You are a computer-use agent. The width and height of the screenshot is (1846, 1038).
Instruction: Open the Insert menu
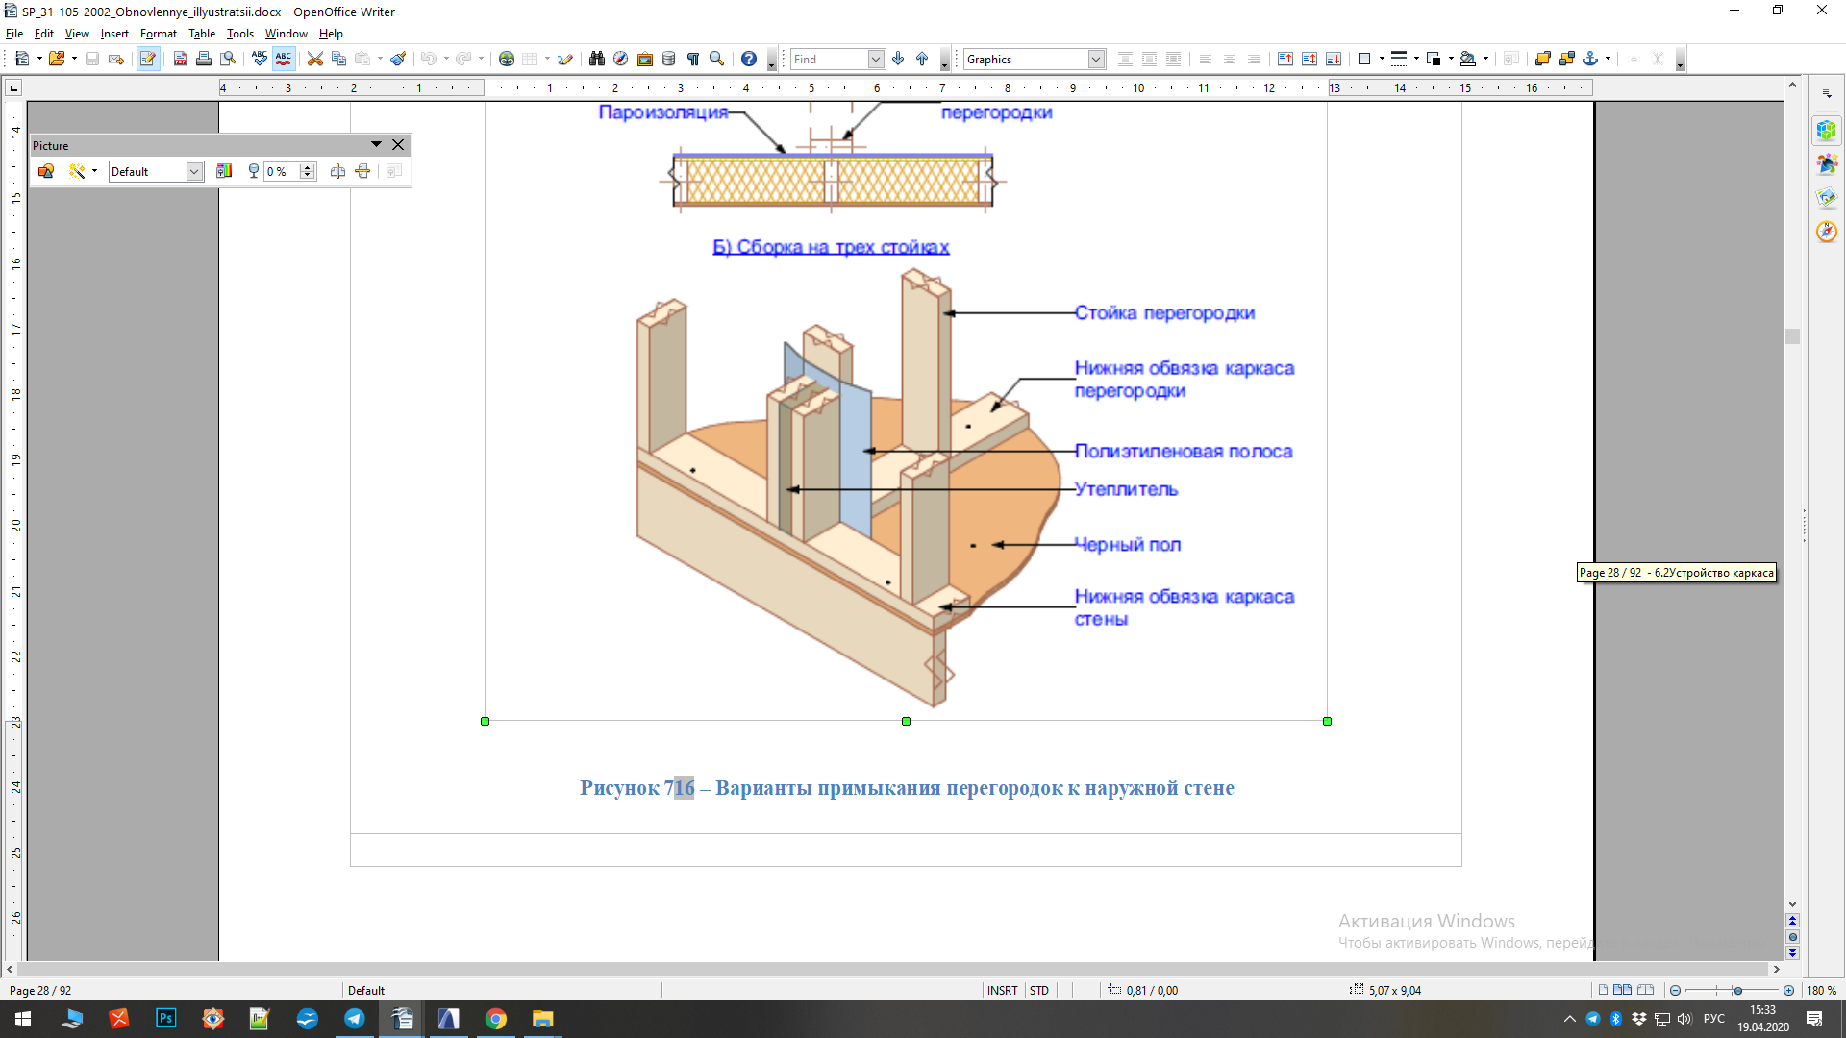coord(114,34)
